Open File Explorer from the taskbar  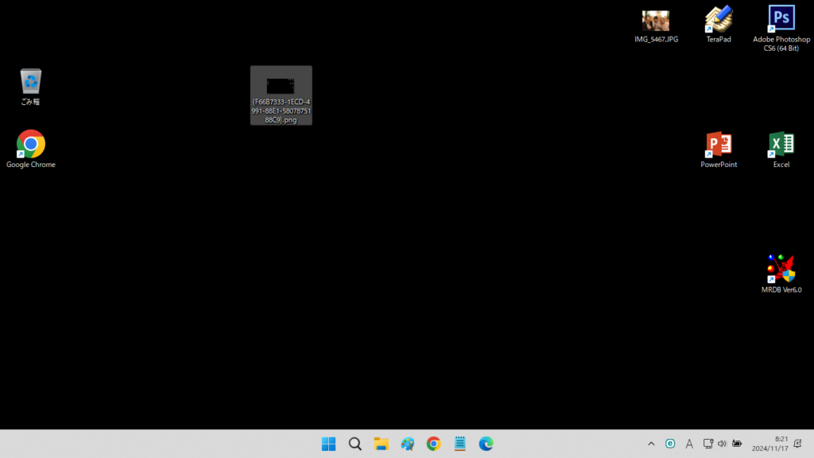(x=381, y=444)
